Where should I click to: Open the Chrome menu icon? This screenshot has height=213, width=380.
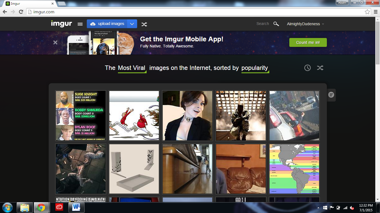pyautogui.click(x=376, y=12)
